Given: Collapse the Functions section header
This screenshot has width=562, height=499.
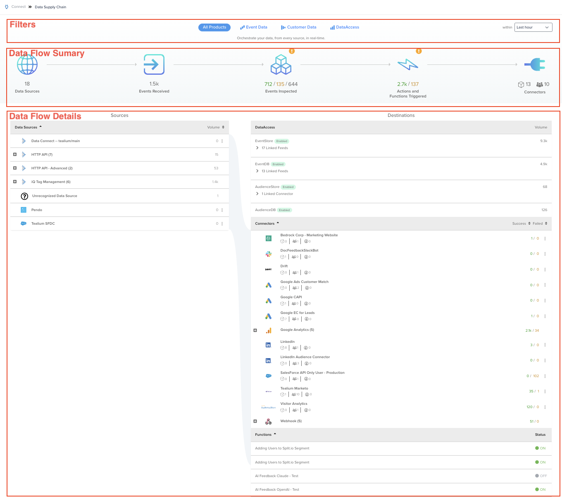Looking at the screenshot, I should [x=265, y=435].
